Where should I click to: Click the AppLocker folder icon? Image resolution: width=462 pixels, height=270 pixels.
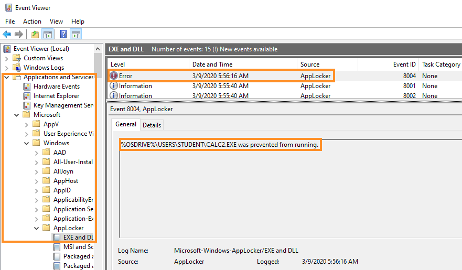(46, 228)
